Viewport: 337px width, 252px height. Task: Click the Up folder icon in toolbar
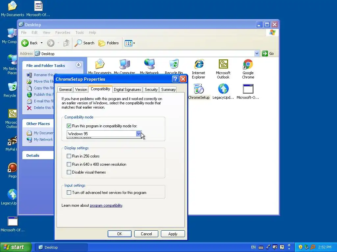pos(66,43)
